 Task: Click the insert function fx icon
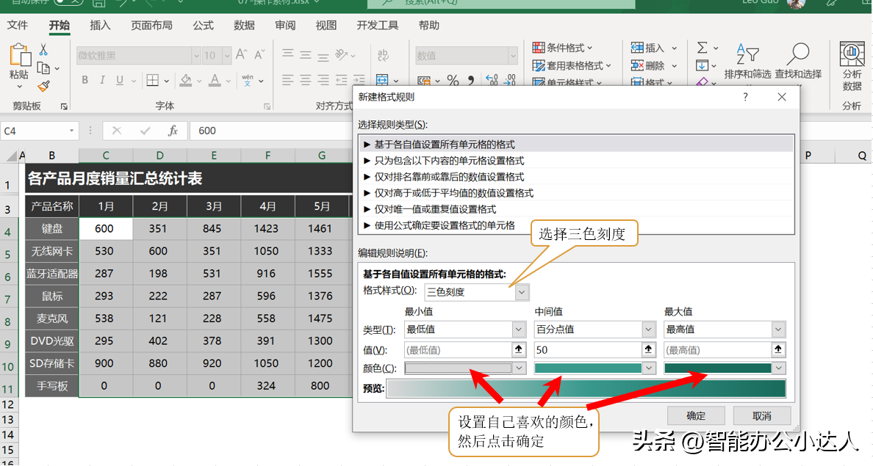point(173,131)
